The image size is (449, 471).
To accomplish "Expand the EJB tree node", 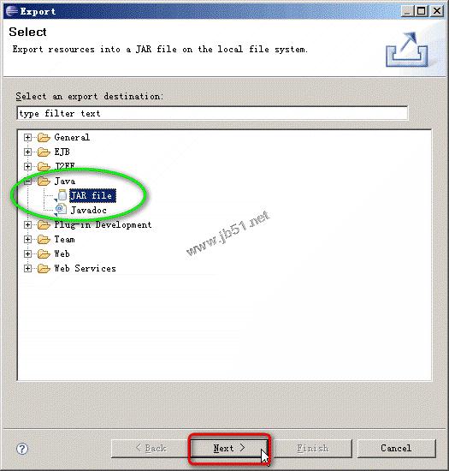I will click(x=27, y=152).
